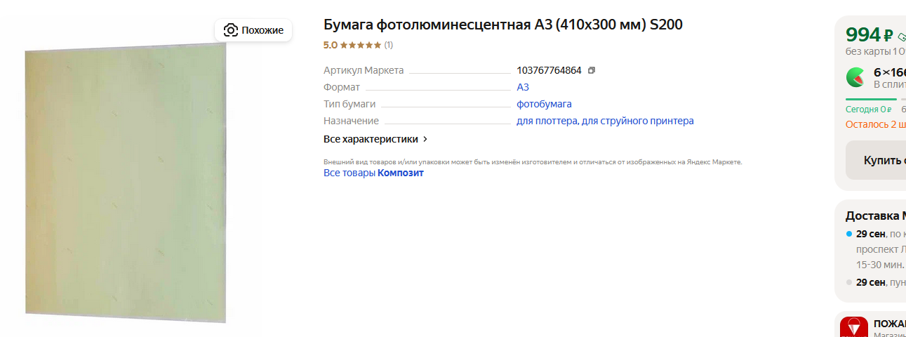Expand Все характеристики
The height and width of the screenshot is (337, 906).
pos(375,139)
